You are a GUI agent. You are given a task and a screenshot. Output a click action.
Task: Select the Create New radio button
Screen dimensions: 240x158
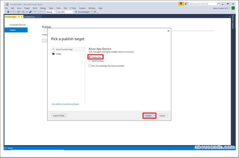click(90, 57)
